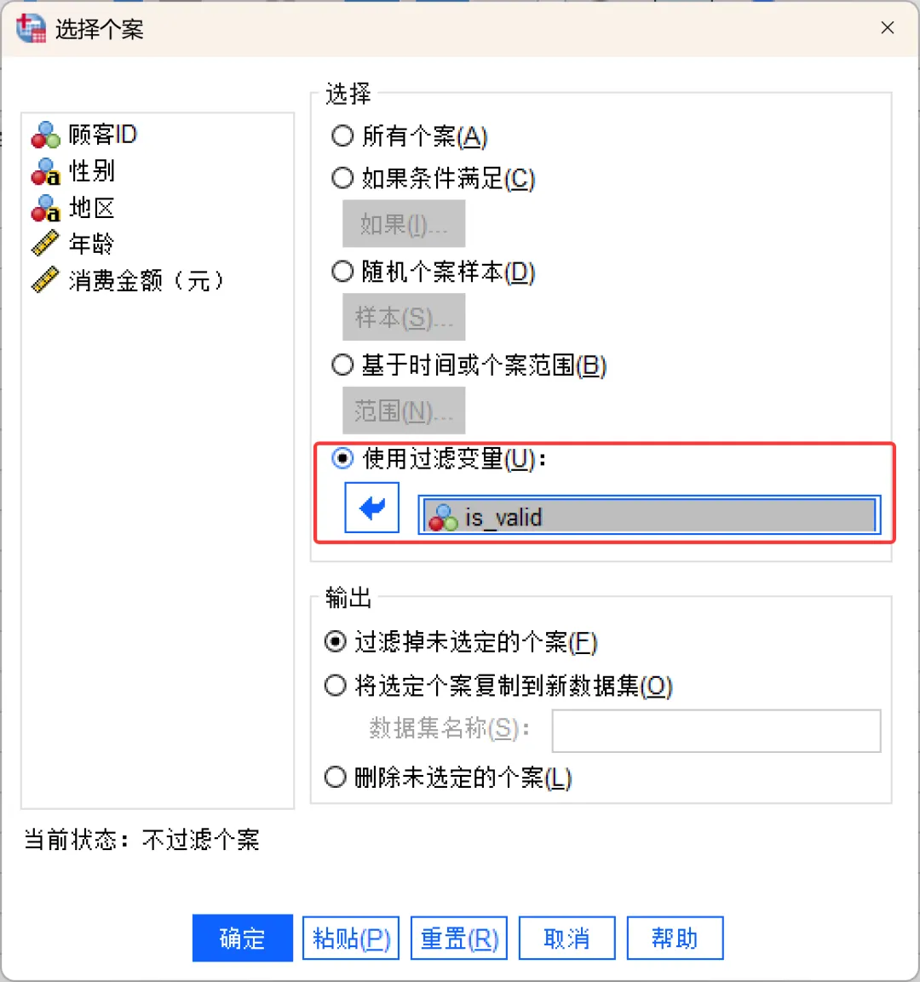Click the is_valid filter variable field
The image size is (920, 982).
(664, 517)
